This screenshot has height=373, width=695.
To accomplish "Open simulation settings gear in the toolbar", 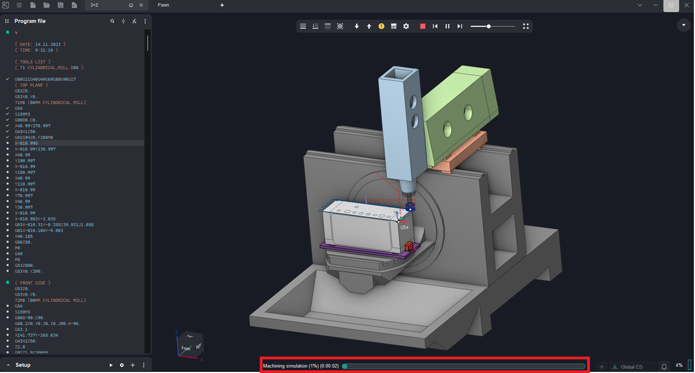I will (406, 26).
